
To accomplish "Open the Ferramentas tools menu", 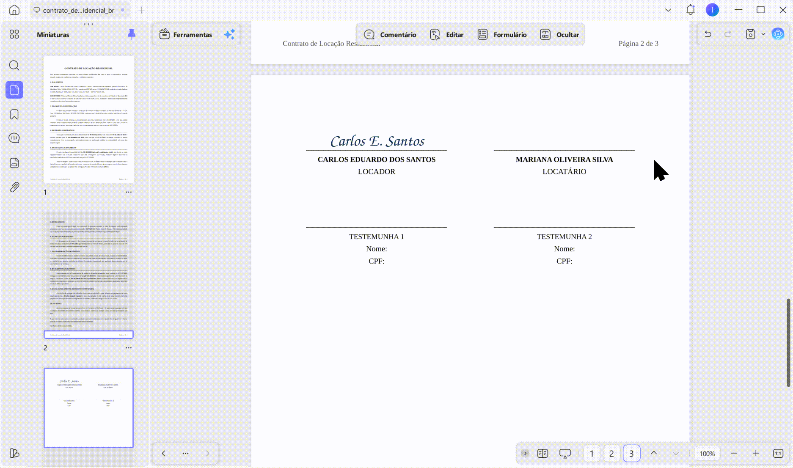I will [186, 34].
